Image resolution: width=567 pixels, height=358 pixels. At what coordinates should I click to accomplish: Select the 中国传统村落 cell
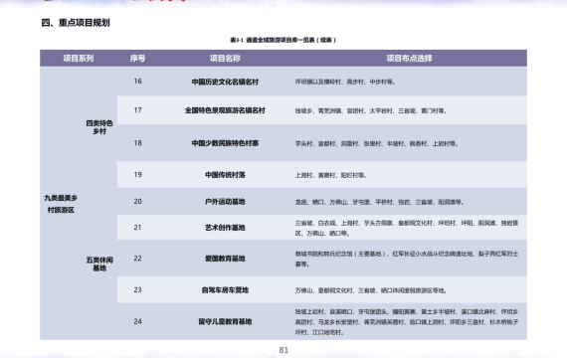coord(225,175)
